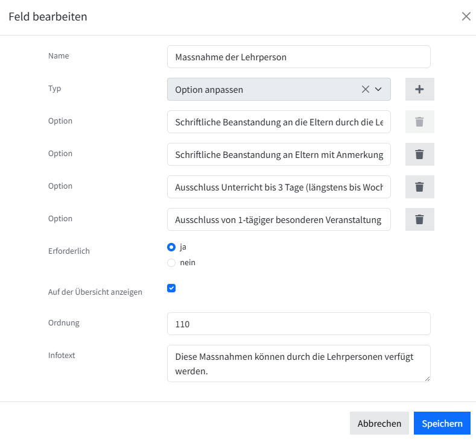Select 'ja' for Erforderlich

171,247
